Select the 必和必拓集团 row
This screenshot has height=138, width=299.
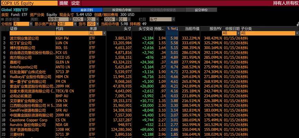(x=150, y=96)
